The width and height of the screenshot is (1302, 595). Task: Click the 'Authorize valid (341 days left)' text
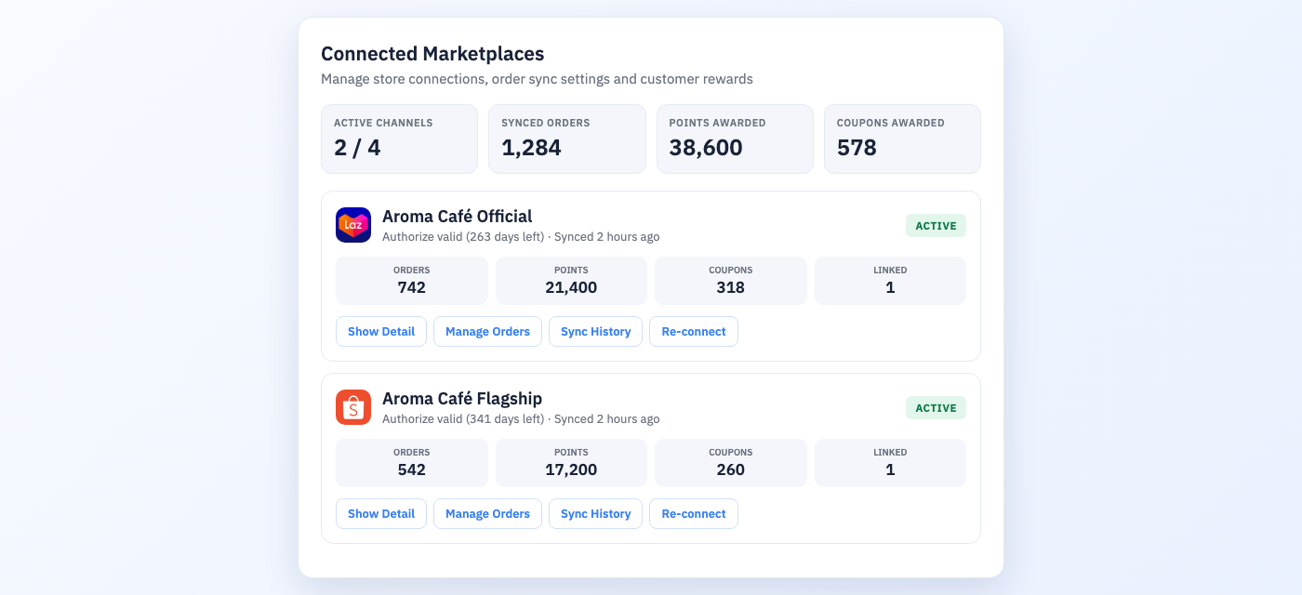click(x=463, y=419)
